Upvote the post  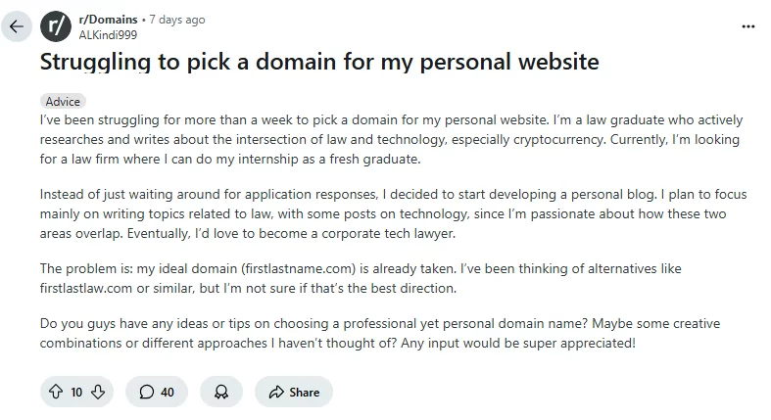(x=55, y=392)
